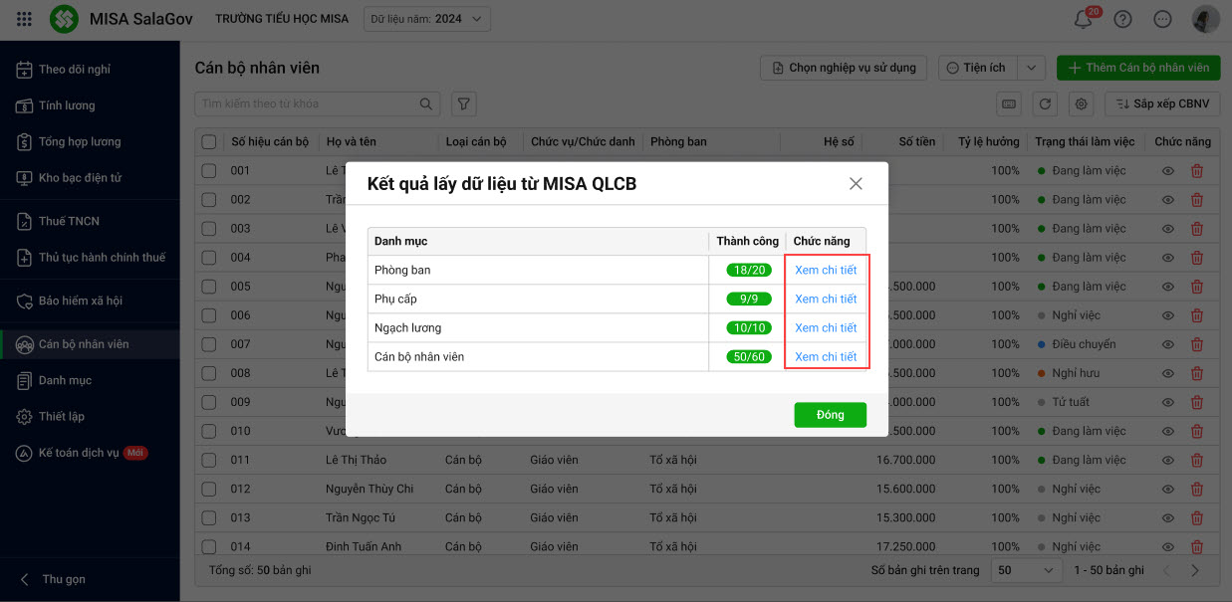Click the Tiện ích button

(978, 68)
